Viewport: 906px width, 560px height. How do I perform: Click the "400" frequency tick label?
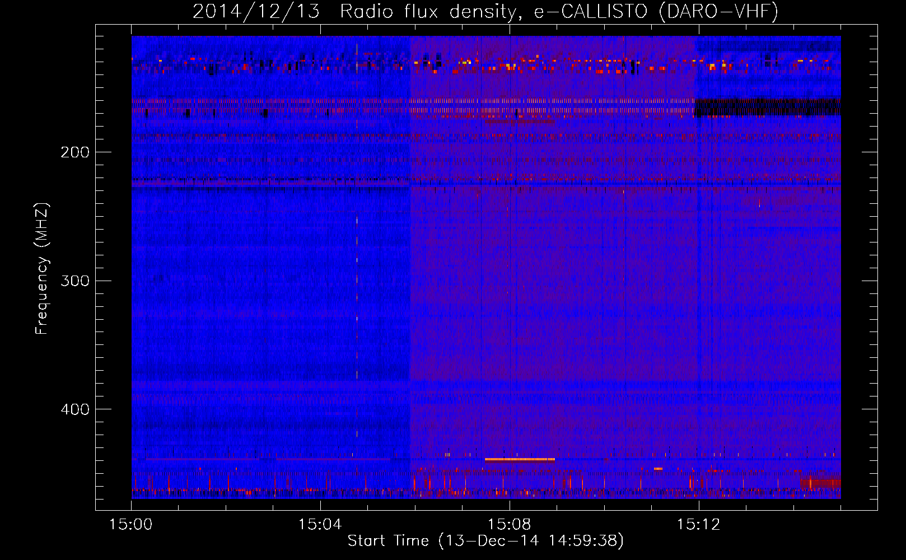coord(75,409)
